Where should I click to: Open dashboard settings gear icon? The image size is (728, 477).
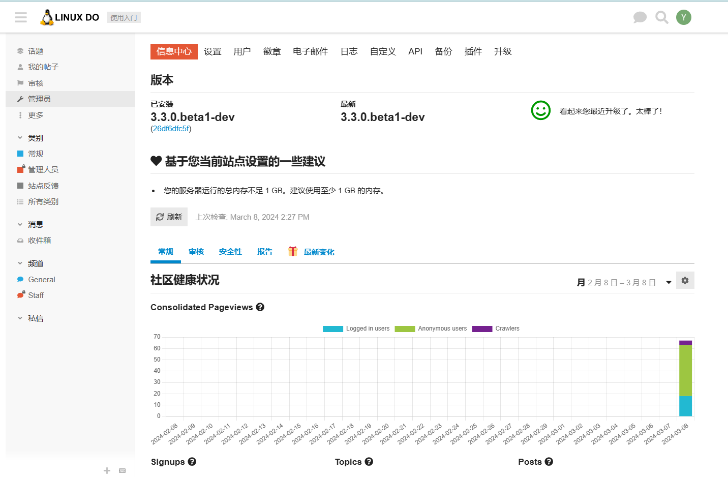685,281
